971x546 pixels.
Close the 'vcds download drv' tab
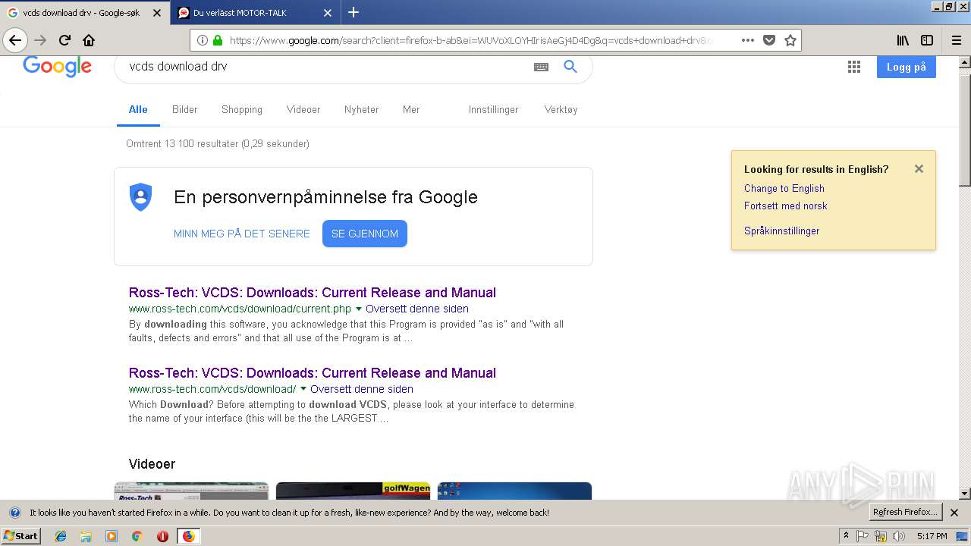click(x=157, y=13)
